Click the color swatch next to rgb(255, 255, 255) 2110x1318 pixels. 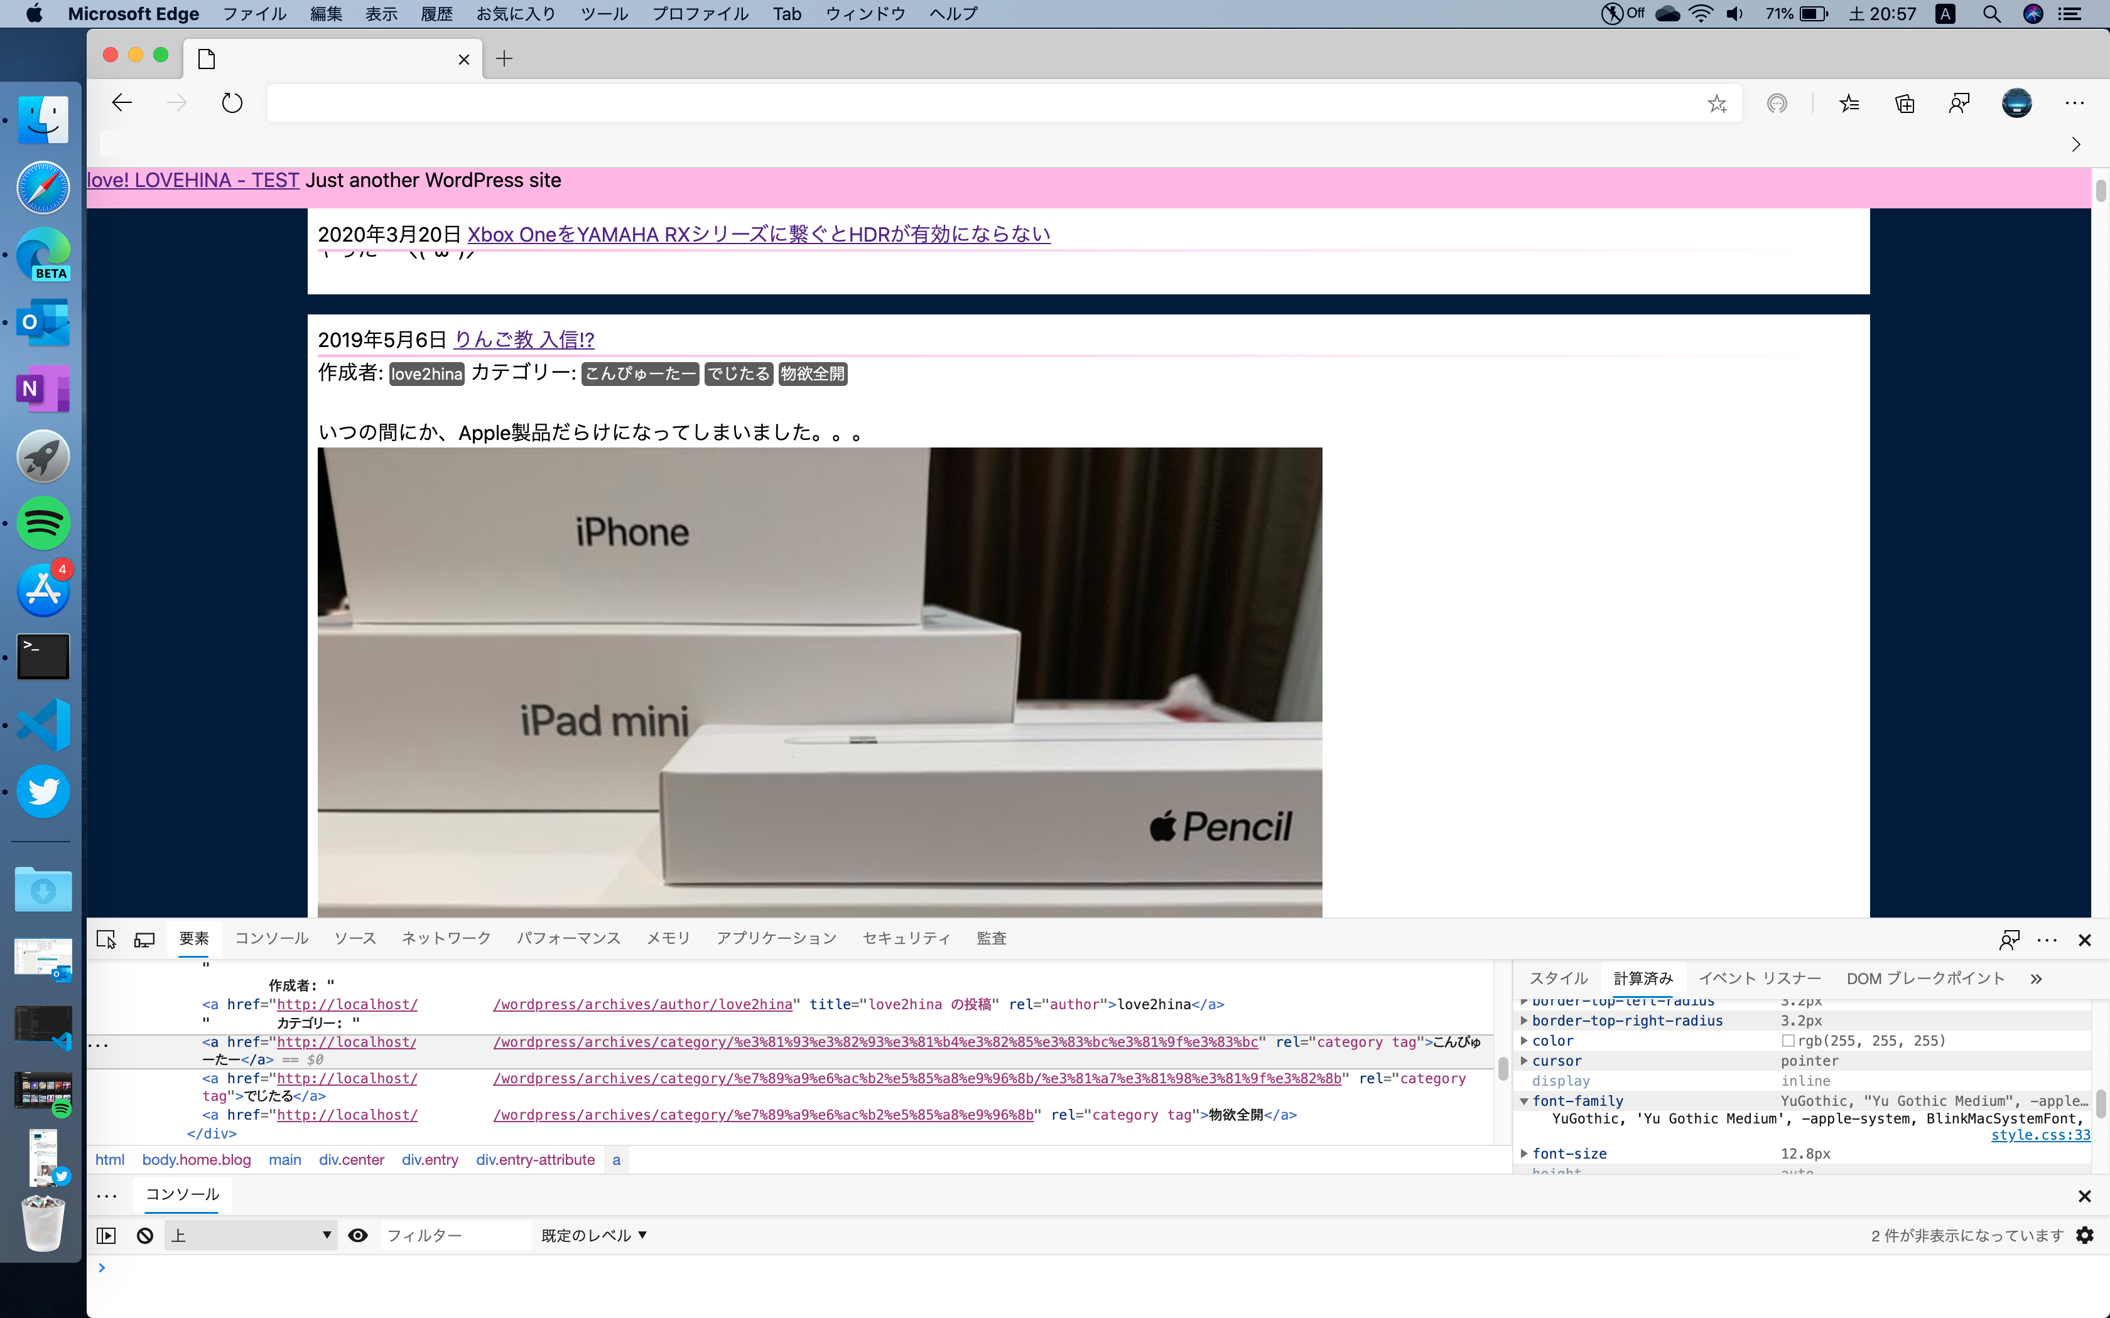tap(1787, 1041)
